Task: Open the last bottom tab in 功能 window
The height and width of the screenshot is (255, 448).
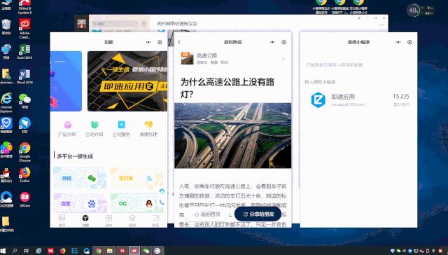Action: click(x=155, y=221)
